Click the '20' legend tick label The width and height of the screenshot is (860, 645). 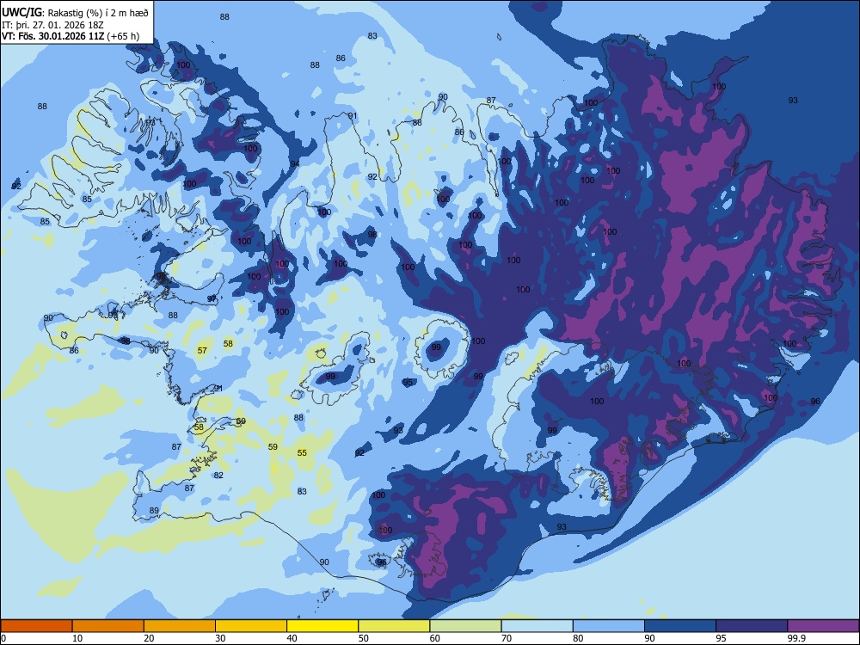tap(149, 638)
